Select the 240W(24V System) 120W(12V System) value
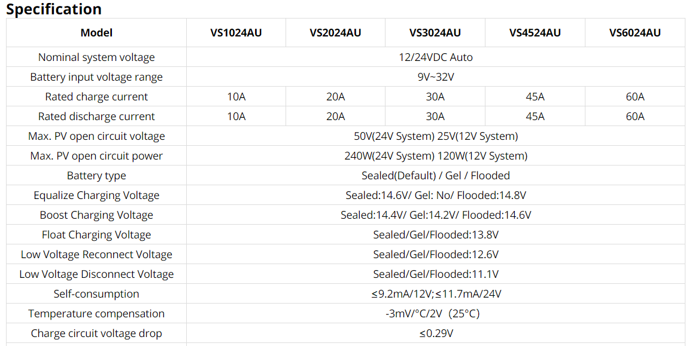 436,156
